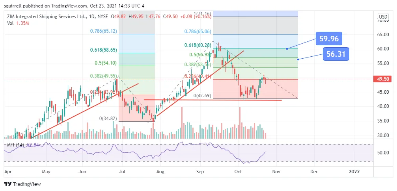The image size is (397, 191).
Task: Click the 0(42.69) Fibonacci label
Action: pyautogui.click(x=203, y=96)
